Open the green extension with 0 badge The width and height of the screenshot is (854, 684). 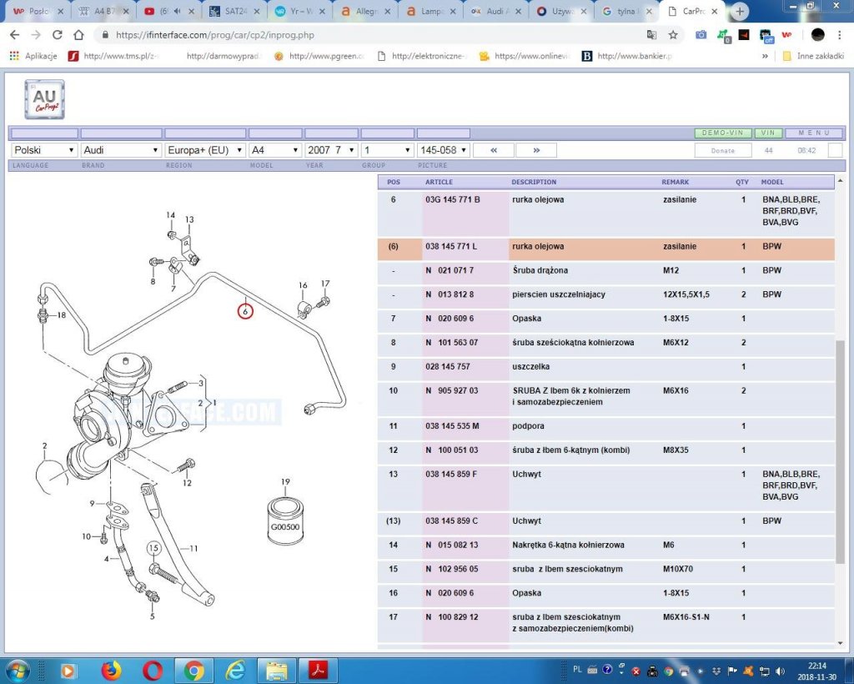723,36
